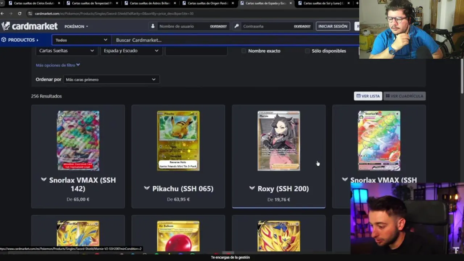464x261 pixels.
Task: Open the Roxy (SSH 200) card link
Action: click(283, 188)
